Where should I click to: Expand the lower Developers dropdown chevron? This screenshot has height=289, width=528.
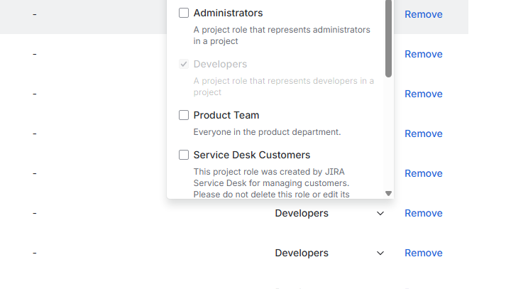tap(380, 253)
